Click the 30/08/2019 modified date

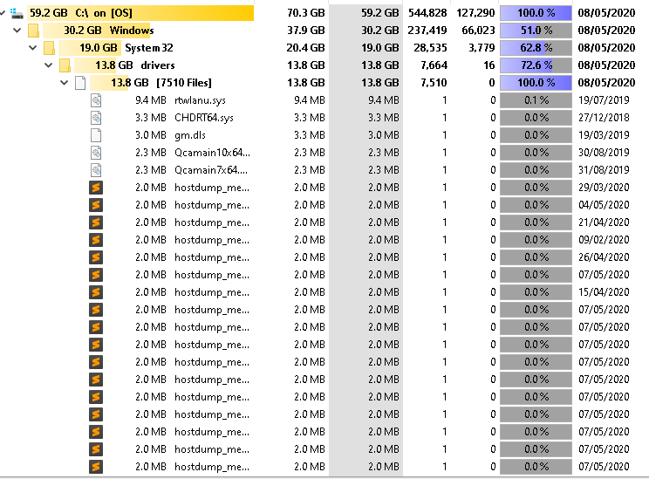(604, 153)
